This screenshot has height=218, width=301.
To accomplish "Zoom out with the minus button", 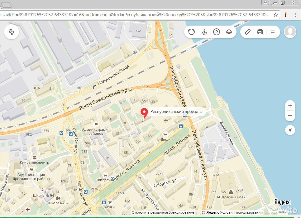I will (x=290, y=116).
